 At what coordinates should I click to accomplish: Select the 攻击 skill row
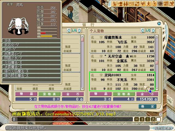[x=31, y=41]
